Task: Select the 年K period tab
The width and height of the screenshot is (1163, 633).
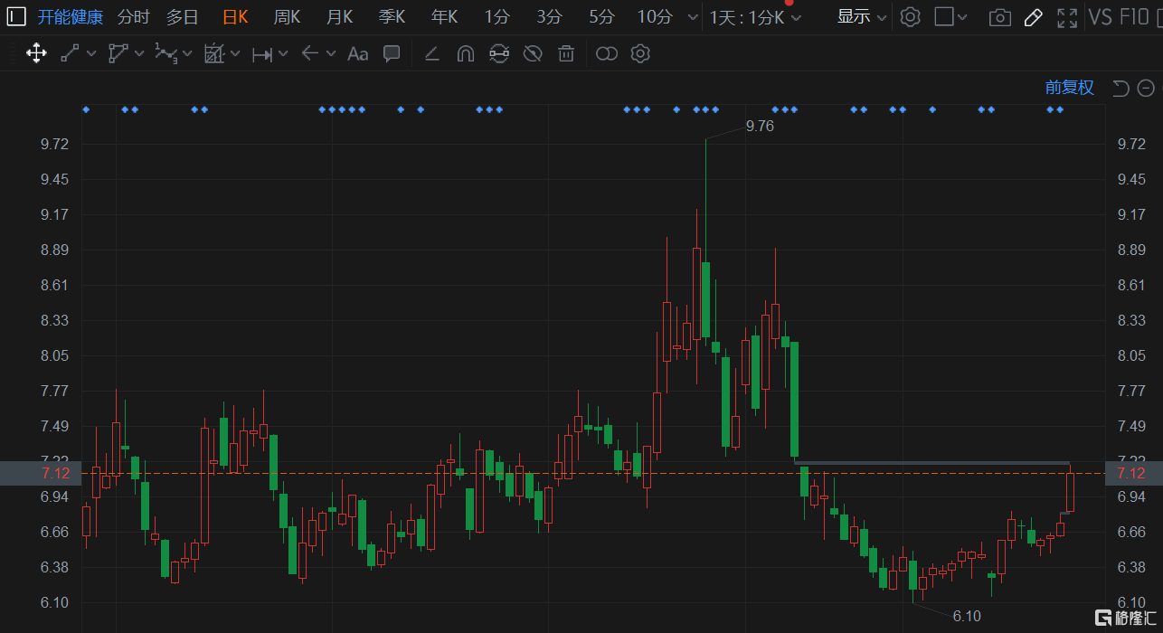Action: [444, 17]
